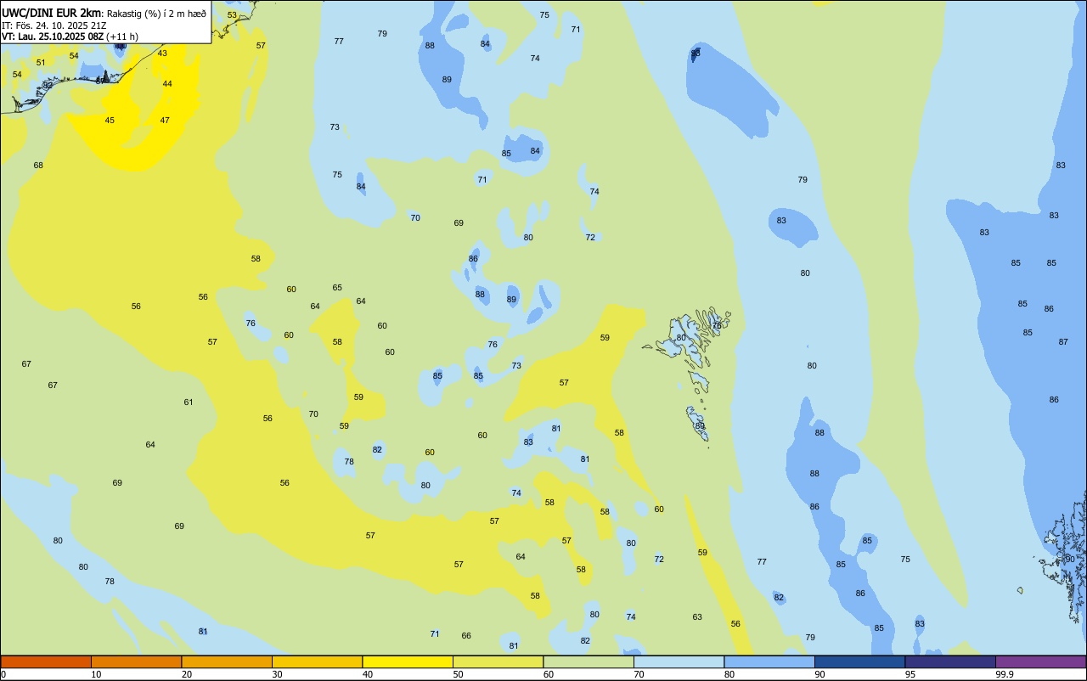Click the 70–80 light blue legend swatch
Image resolution: width=1087 pixels, height=681 pixels.
coord(679,661)
